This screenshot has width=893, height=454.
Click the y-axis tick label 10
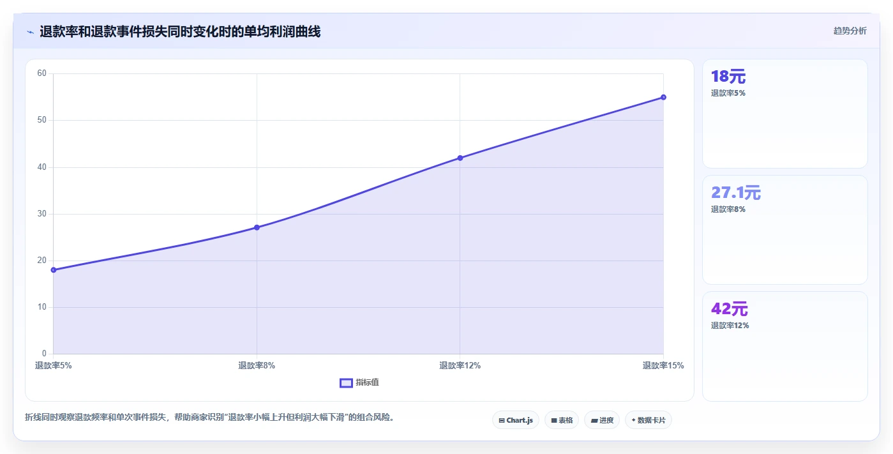[42, 307]
